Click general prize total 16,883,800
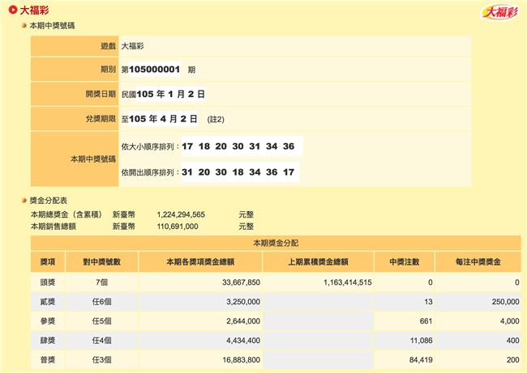 pyautogui.click(x=242, y=360)
